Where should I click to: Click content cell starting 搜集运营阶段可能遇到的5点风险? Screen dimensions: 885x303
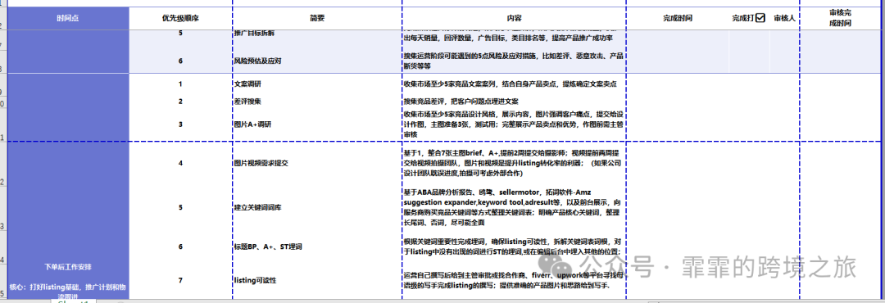coord(514,61)
